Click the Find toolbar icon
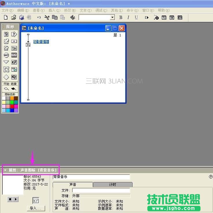 pyautogui.click(x=73, y=17)
